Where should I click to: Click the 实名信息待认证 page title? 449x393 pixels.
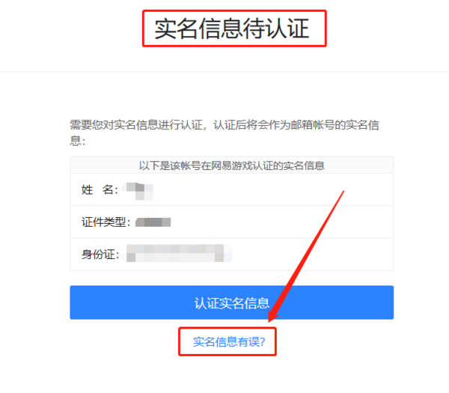tap(232, 28)
